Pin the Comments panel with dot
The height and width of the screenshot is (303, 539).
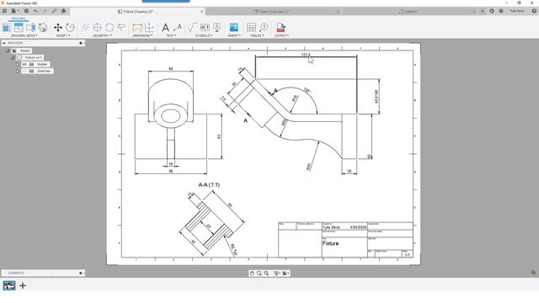pos(81,273)
